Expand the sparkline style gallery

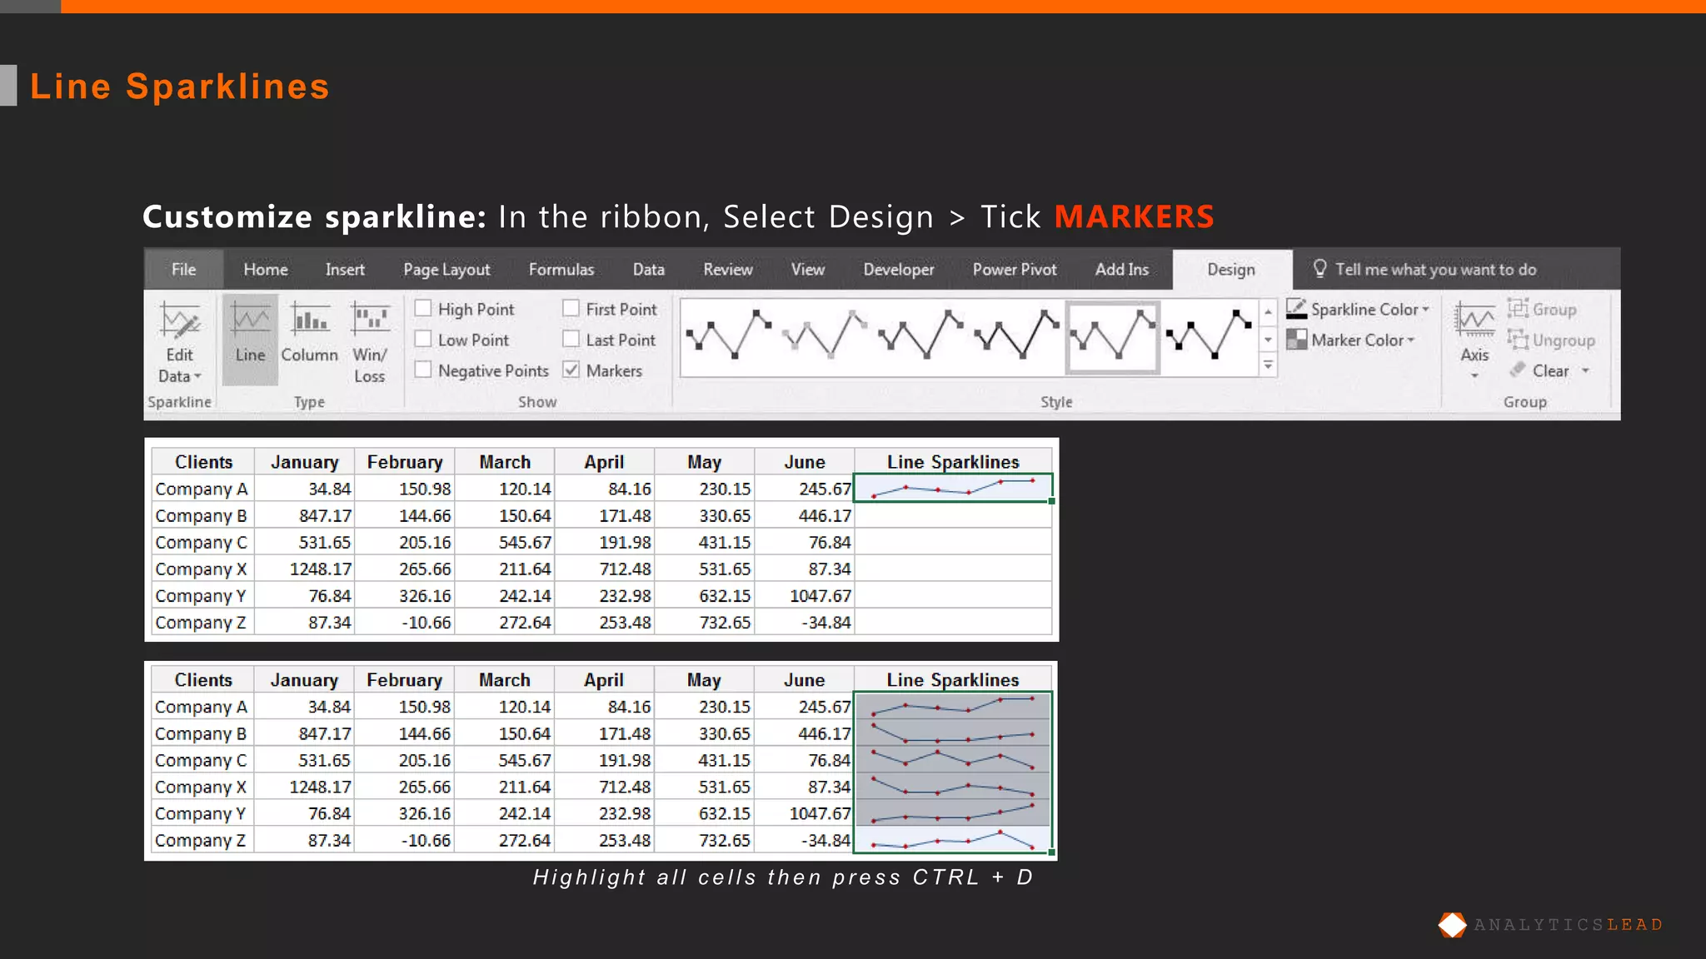1268,365
